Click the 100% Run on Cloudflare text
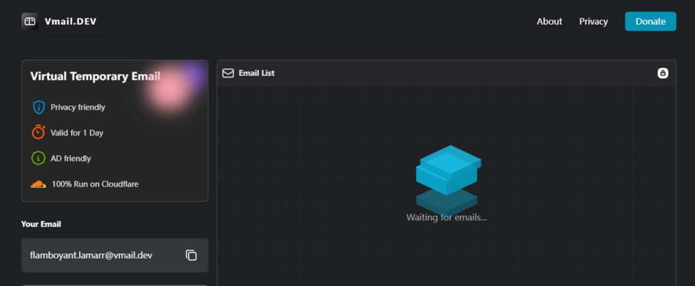This screenshot has height=286, width=695. point(95,184)
